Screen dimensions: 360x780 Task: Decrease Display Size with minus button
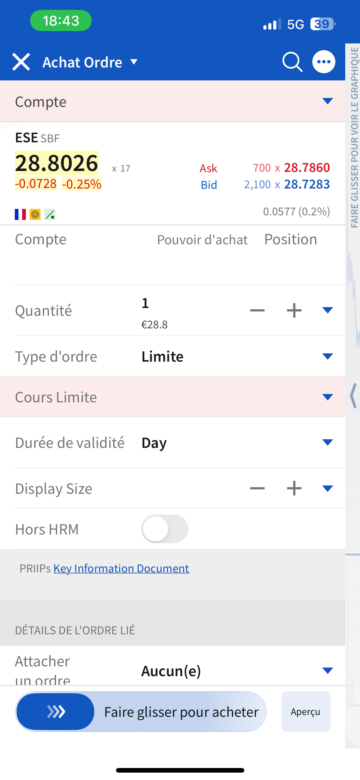point(257,488)
